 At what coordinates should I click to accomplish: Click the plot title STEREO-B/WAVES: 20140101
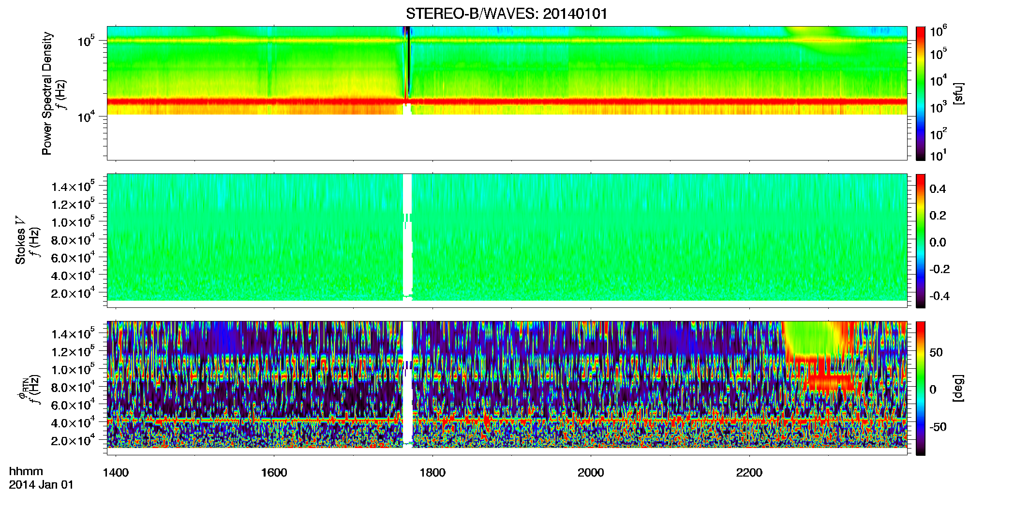tap(507, 14)
